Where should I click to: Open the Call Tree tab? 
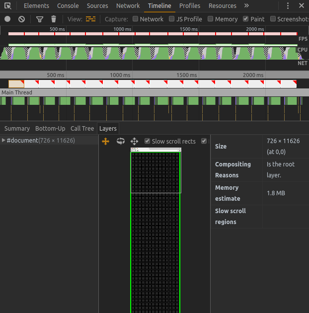pos(82,128)
